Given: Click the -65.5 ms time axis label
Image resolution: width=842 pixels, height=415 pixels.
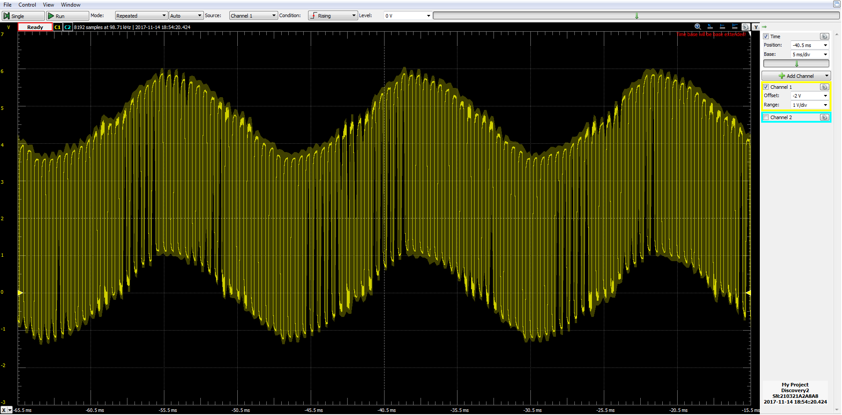Looking at the screenshot, I should tap(22, 411).
